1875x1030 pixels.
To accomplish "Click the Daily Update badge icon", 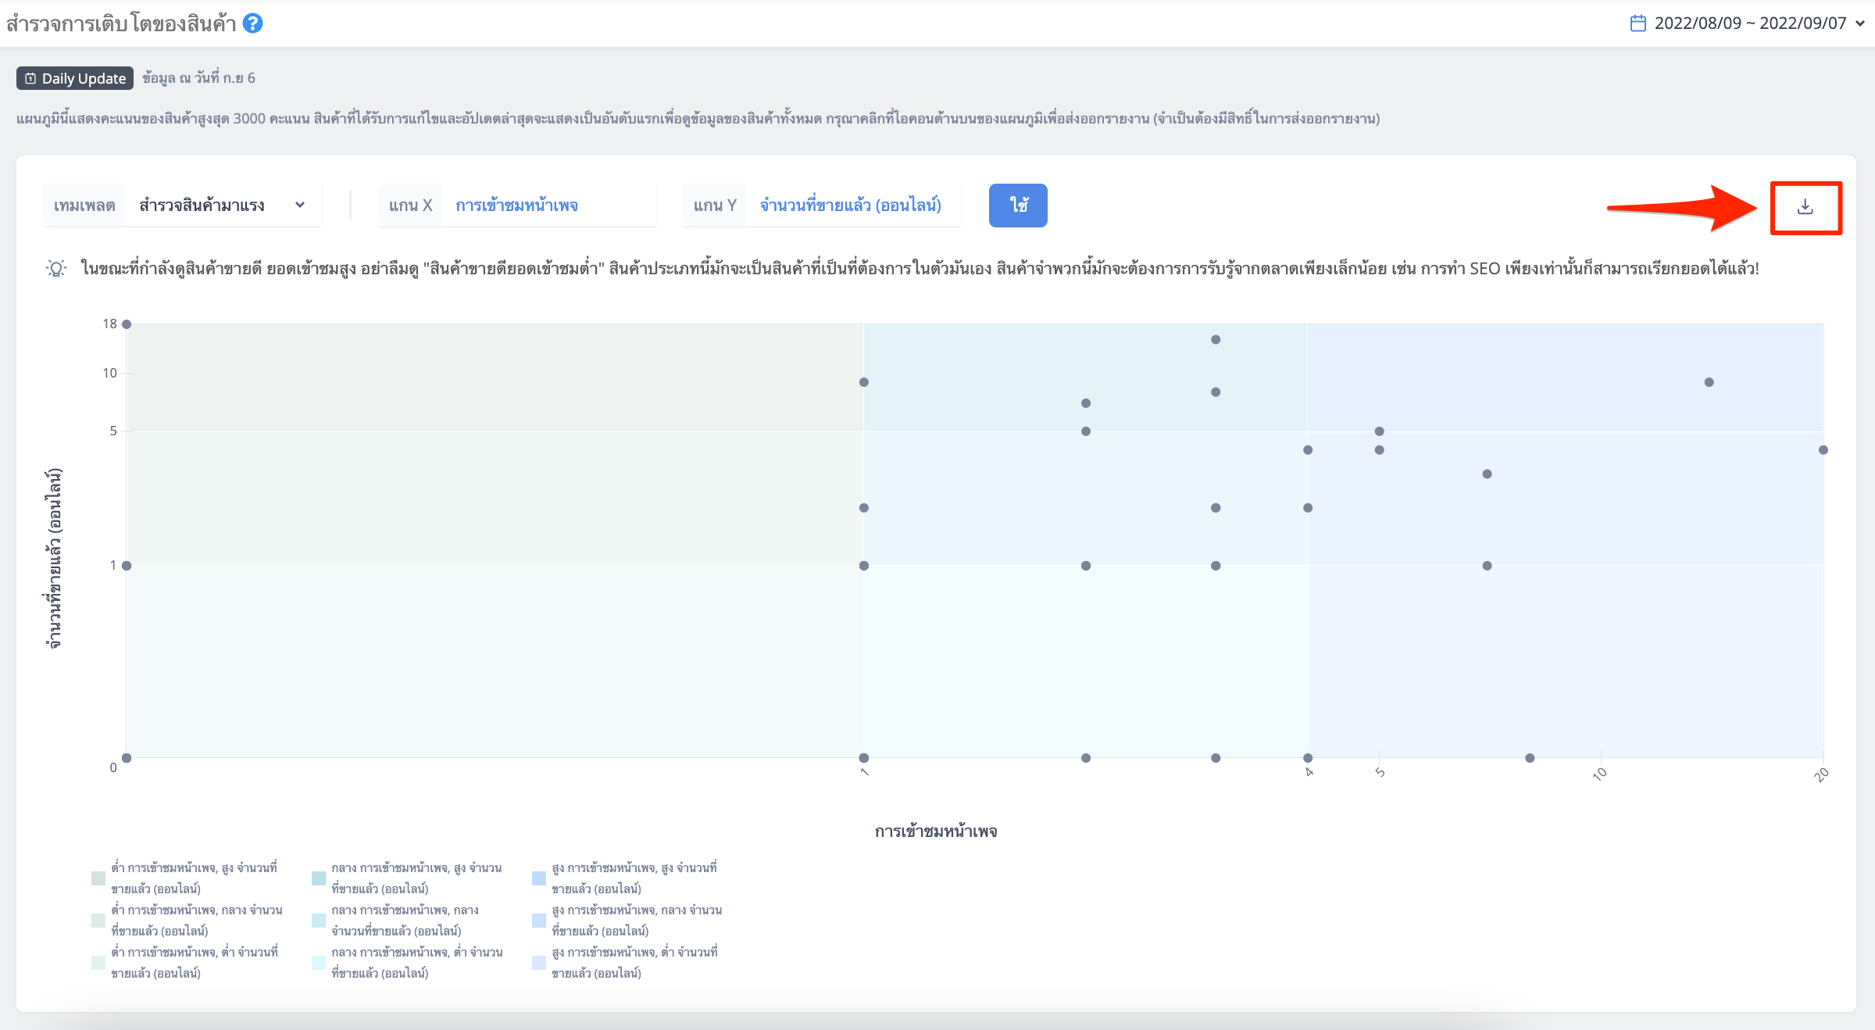I will [30, 78].
